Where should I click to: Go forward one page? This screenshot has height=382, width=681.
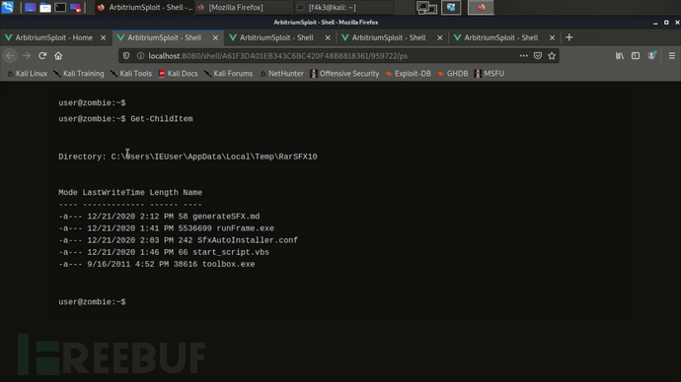(x=27, y=56)
